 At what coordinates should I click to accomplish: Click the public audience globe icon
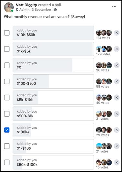[x=55, y=10]
